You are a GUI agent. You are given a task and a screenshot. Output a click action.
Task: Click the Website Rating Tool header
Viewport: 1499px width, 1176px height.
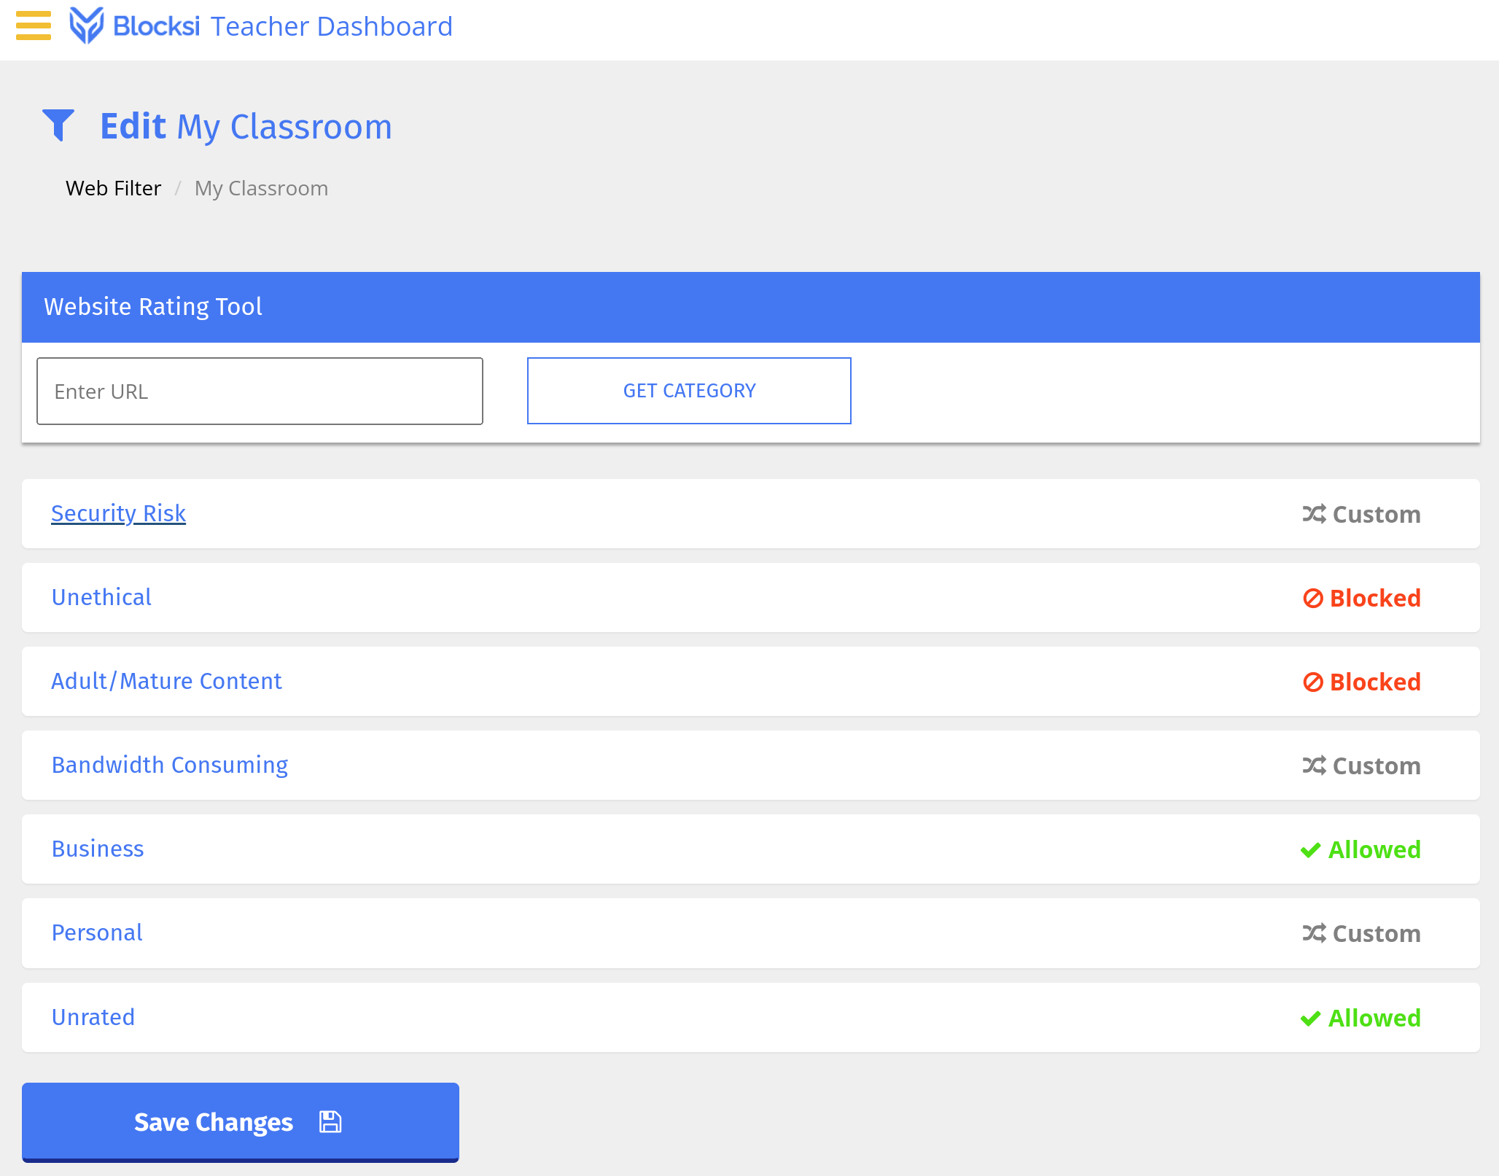(751, 307)
